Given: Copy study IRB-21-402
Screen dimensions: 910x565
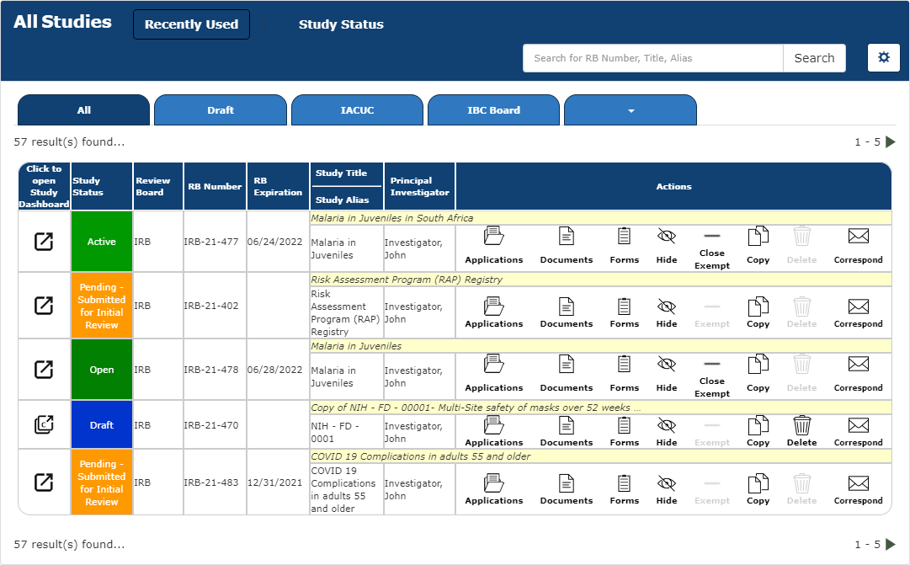Looking at the screenshot, I should 758,312.
